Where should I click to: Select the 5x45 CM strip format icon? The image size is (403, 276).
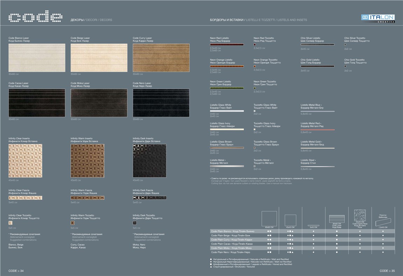pyautogui.click(x=313, y=225)
